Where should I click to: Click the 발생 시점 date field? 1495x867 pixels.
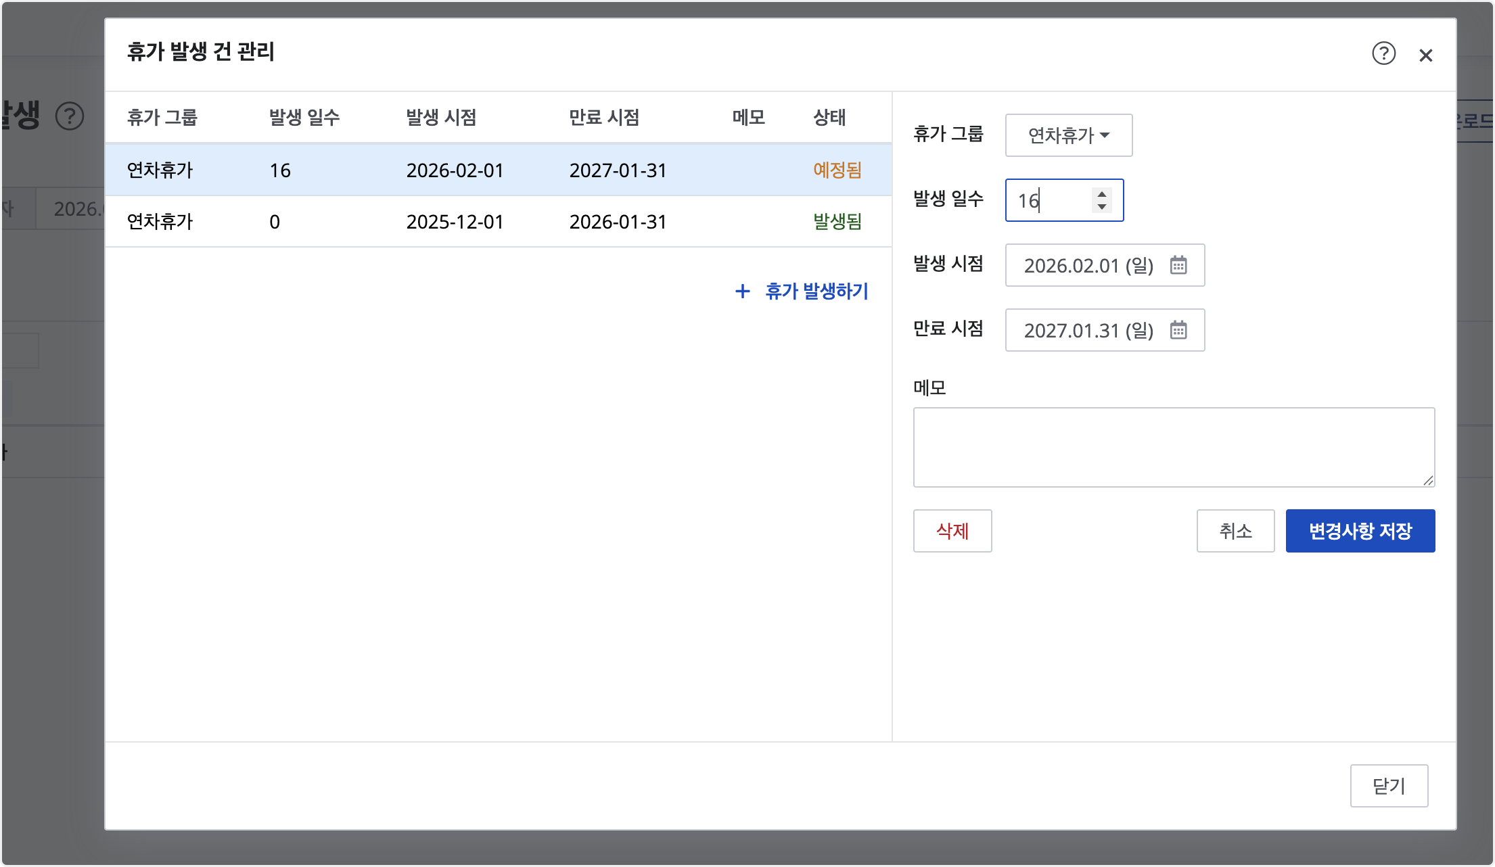point(1089,265)
